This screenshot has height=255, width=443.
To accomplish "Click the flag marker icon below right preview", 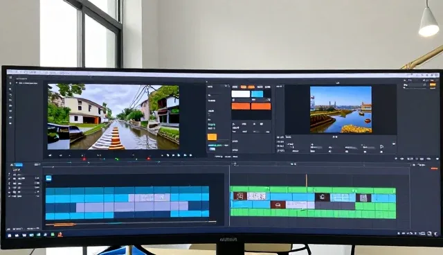I will [381, 147].
